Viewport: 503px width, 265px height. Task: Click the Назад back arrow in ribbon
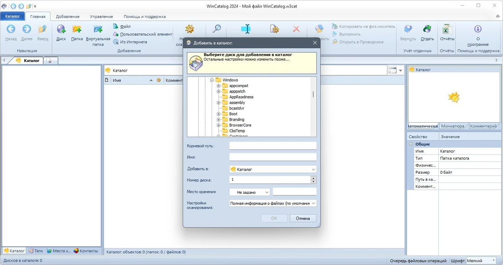pos(11,29)
